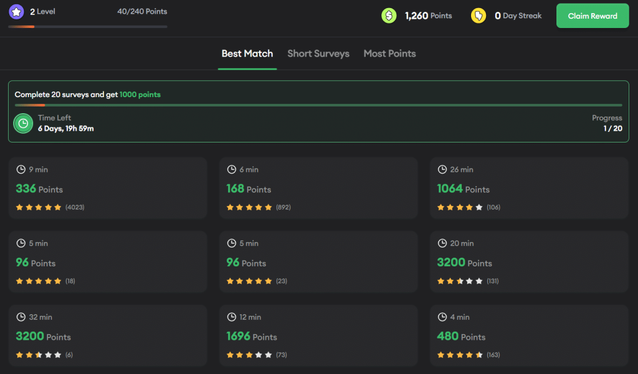Image resolution: width=638 pixels, height=374 pixels.
Task: Click the 20 surveys challenge progress bar
Action: 318,105
